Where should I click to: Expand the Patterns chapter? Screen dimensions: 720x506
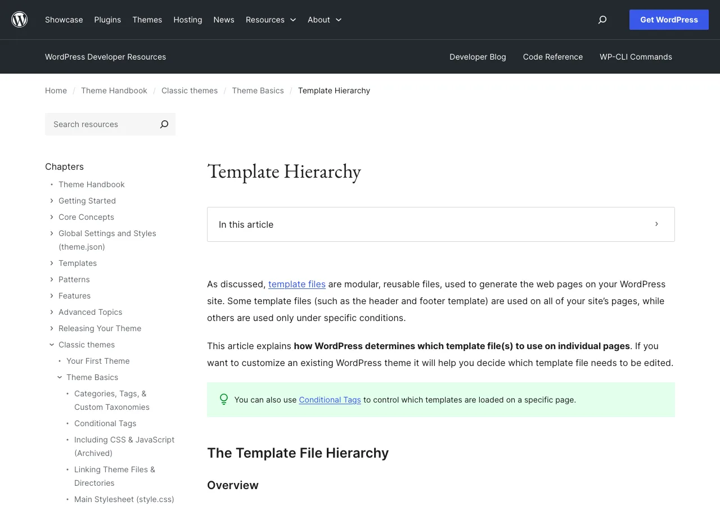[x=52, y=279]
